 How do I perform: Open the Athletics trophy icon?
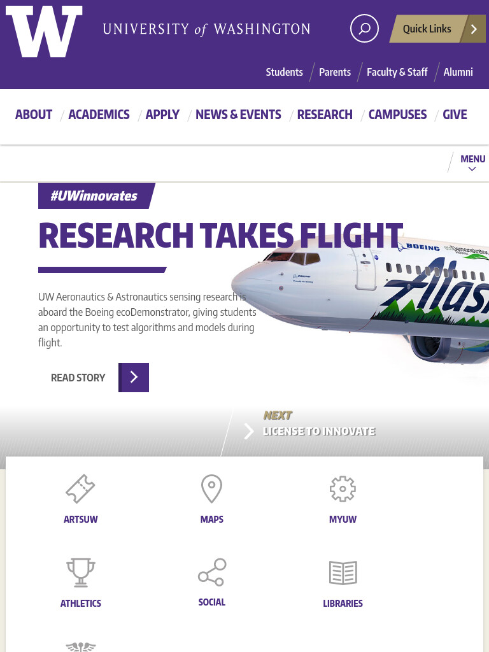pos(81,572)
